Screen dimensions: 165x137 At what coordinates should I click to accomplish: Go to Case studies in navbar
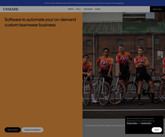[88, 9]
